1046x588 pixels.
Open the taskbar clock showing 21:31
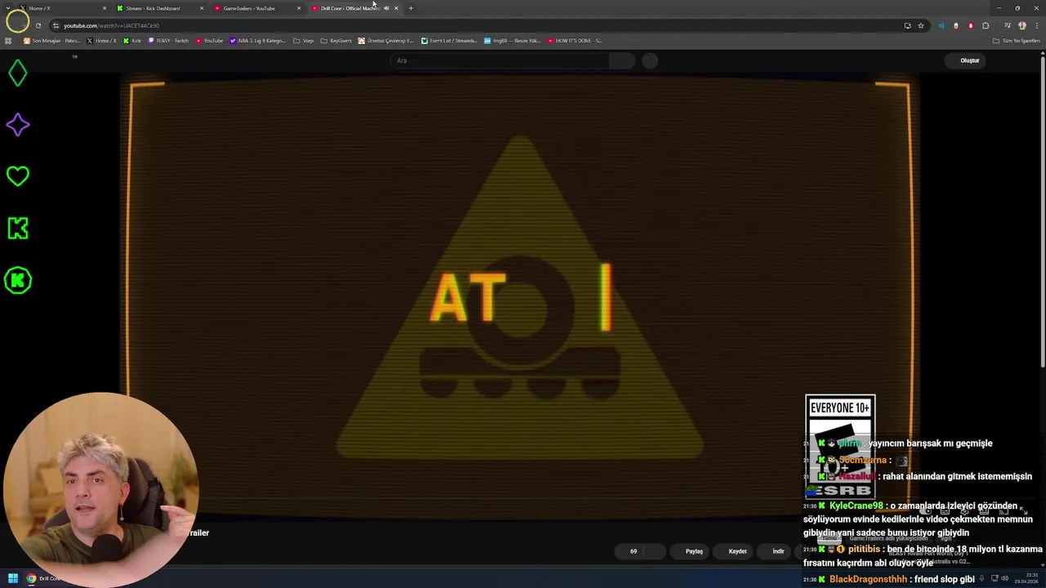click(1026, 578)
